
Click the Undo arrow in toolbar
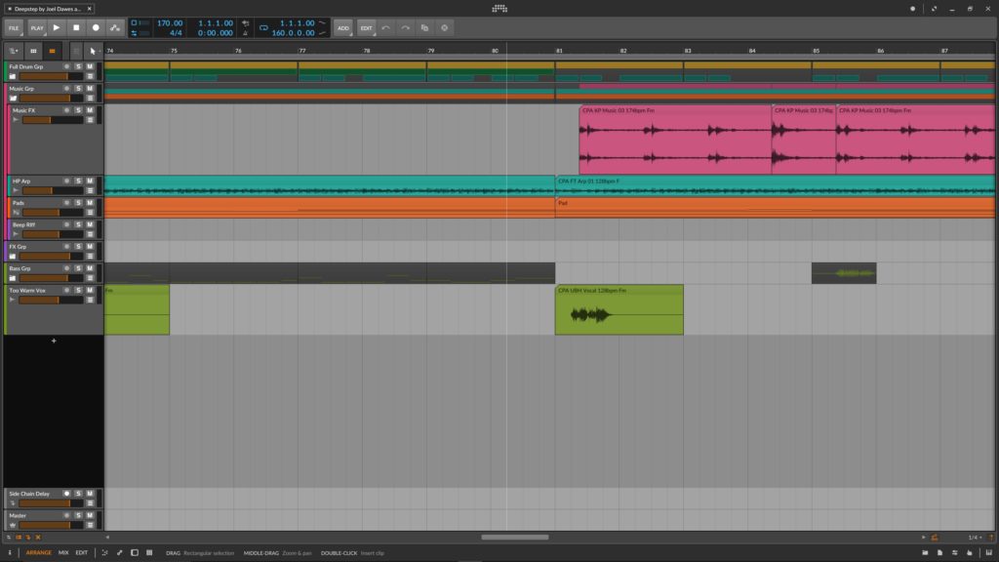(386, 28)
